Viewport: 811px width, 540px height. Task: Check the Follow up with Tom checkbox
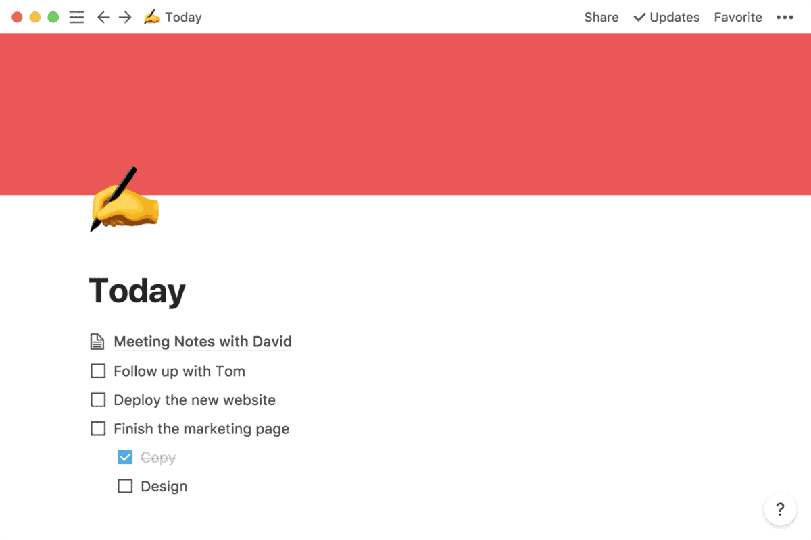coord(99,371)
